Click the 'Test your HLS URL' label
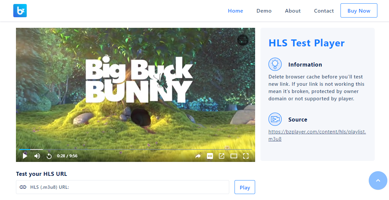 point(42,174)
